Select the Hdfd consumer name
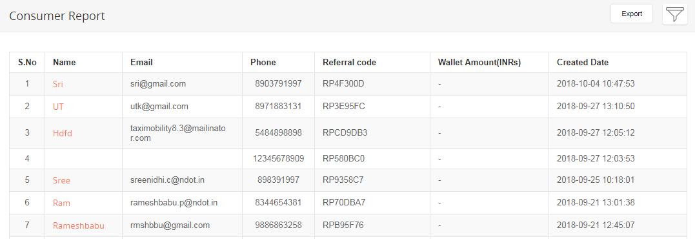Image resolution: width=695 pixels, height=239 pixels. pos(63,133)
